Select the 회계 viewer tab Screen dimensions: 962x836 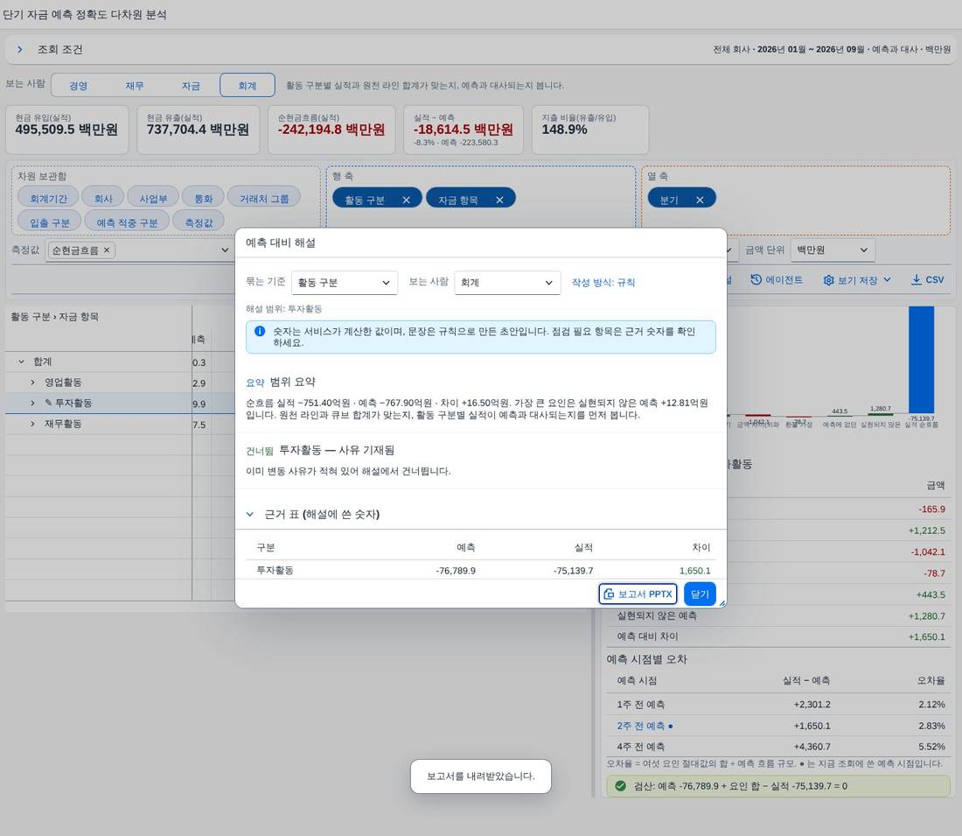tap(247, 86)
